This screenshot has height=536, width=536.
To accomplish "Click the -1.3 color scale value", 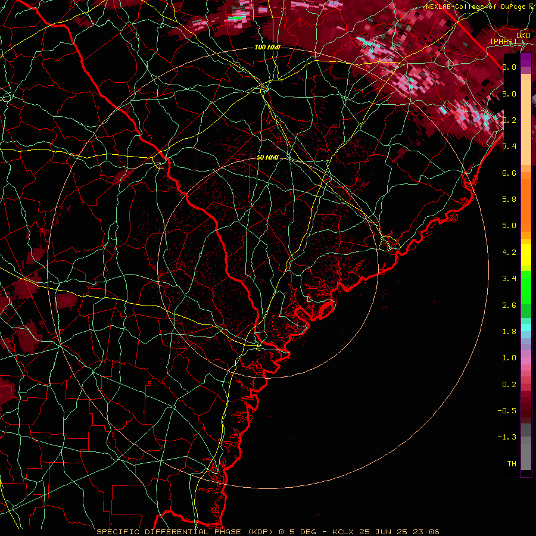I will 507,437.
